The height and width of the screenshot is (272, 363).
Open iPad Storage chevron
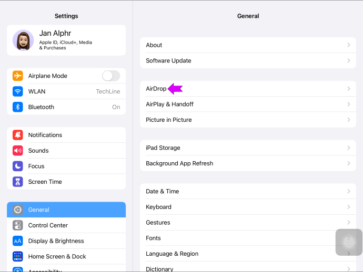(x=348, y=148)
